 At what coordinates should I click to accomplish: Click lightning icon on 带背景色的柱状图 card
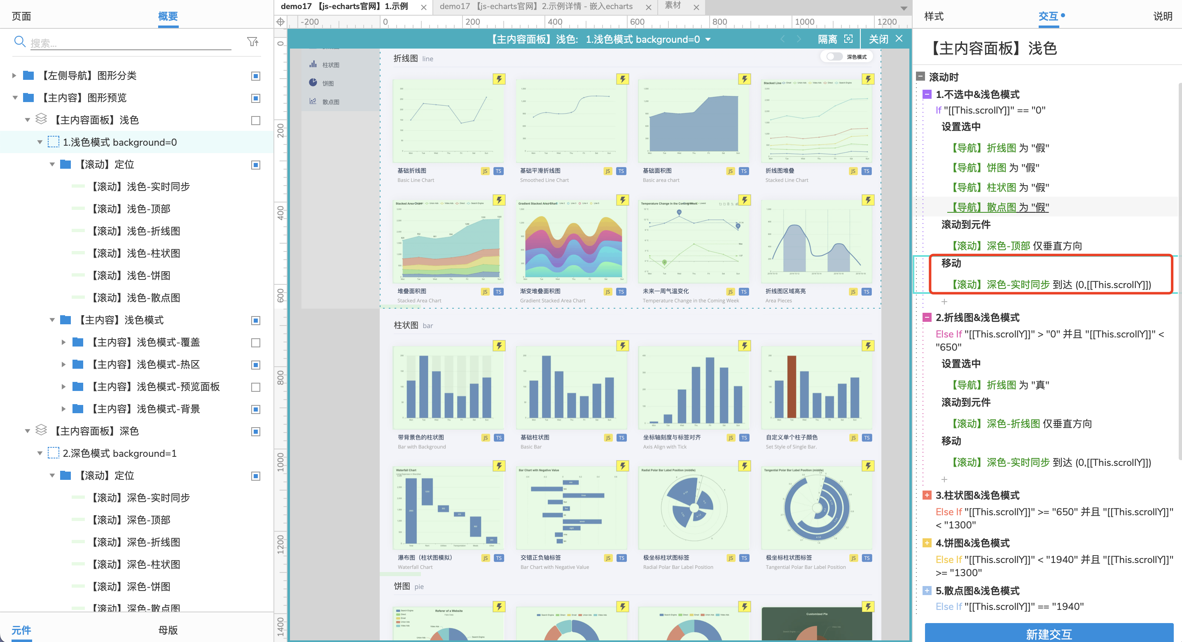tap(499, 346)
